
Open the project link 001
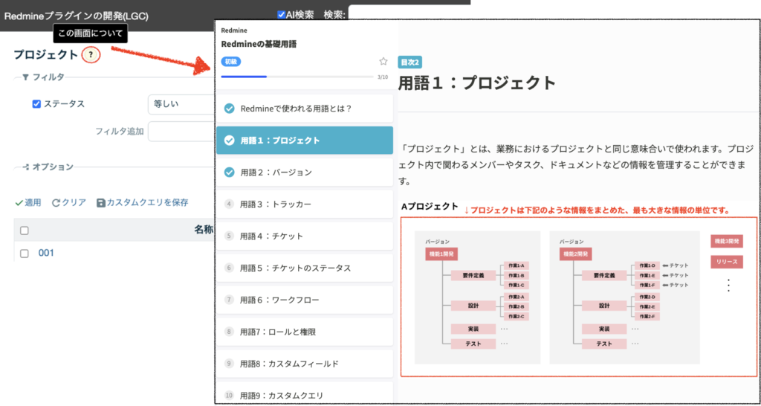(x=46, y=253)
